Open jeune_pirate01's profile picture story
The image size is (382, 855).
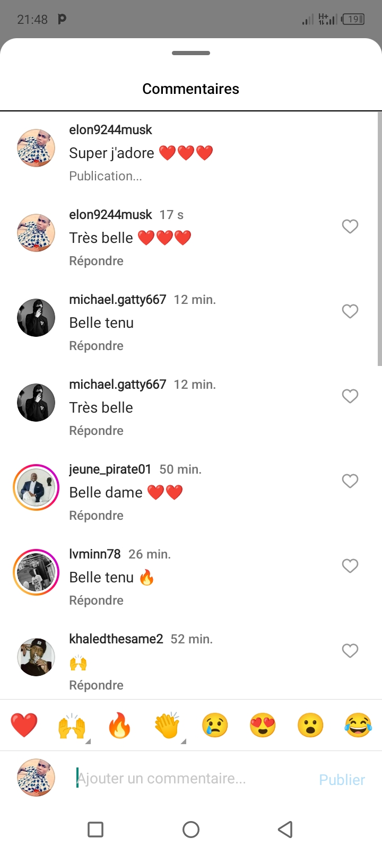coord(36,487)
